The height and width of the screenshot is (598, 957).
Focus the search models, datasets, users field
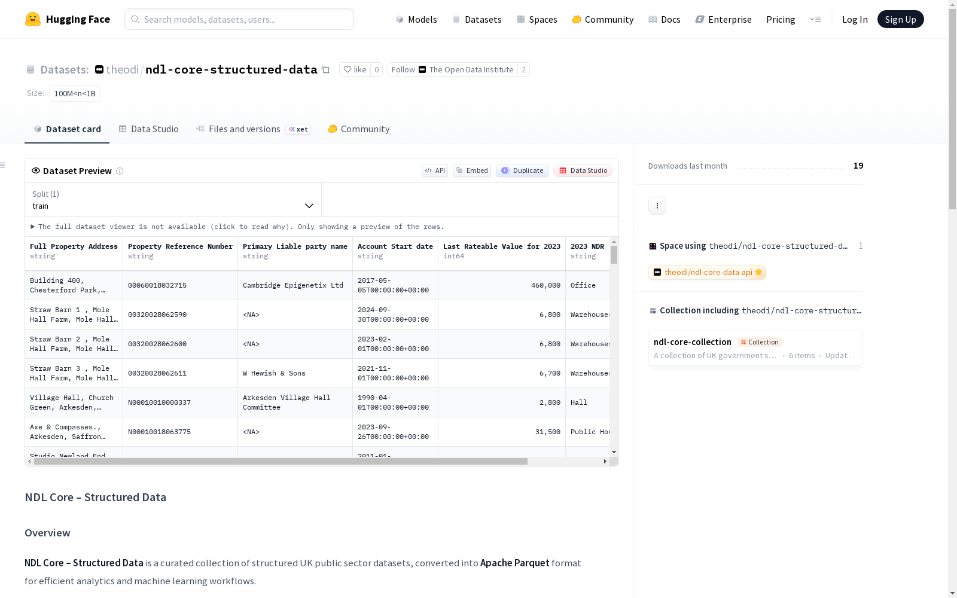click(239, 19)
